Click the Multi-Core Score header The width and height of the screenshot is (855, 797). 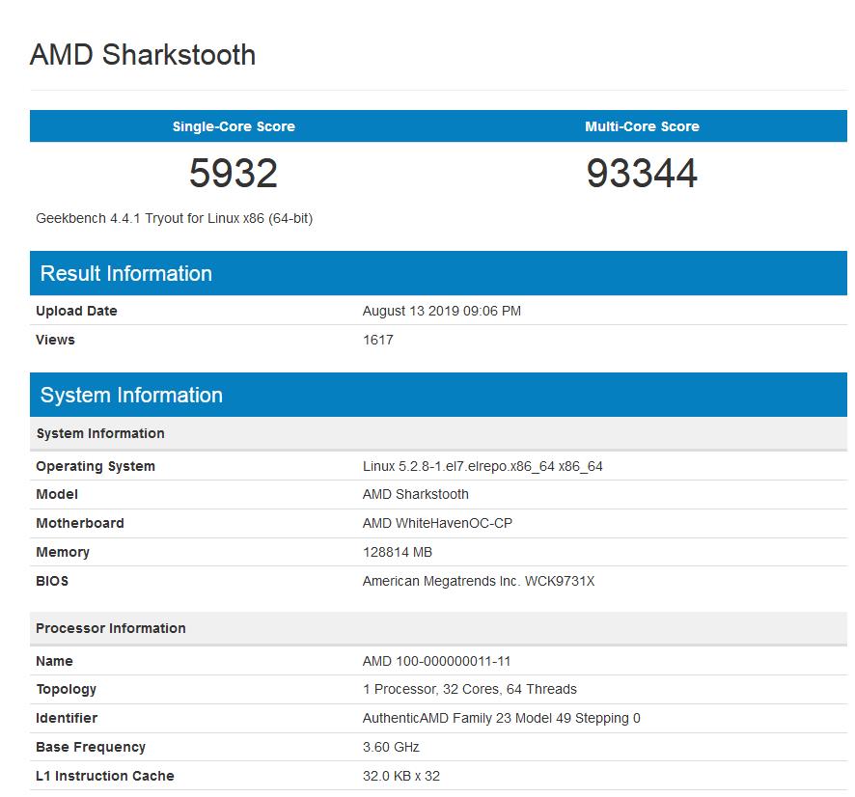tap(642, 126)
